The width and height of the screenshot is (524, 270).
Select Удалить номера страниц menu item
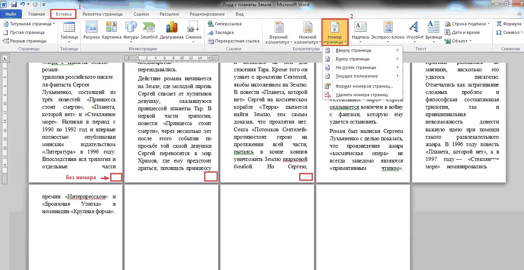coord(362,95)
